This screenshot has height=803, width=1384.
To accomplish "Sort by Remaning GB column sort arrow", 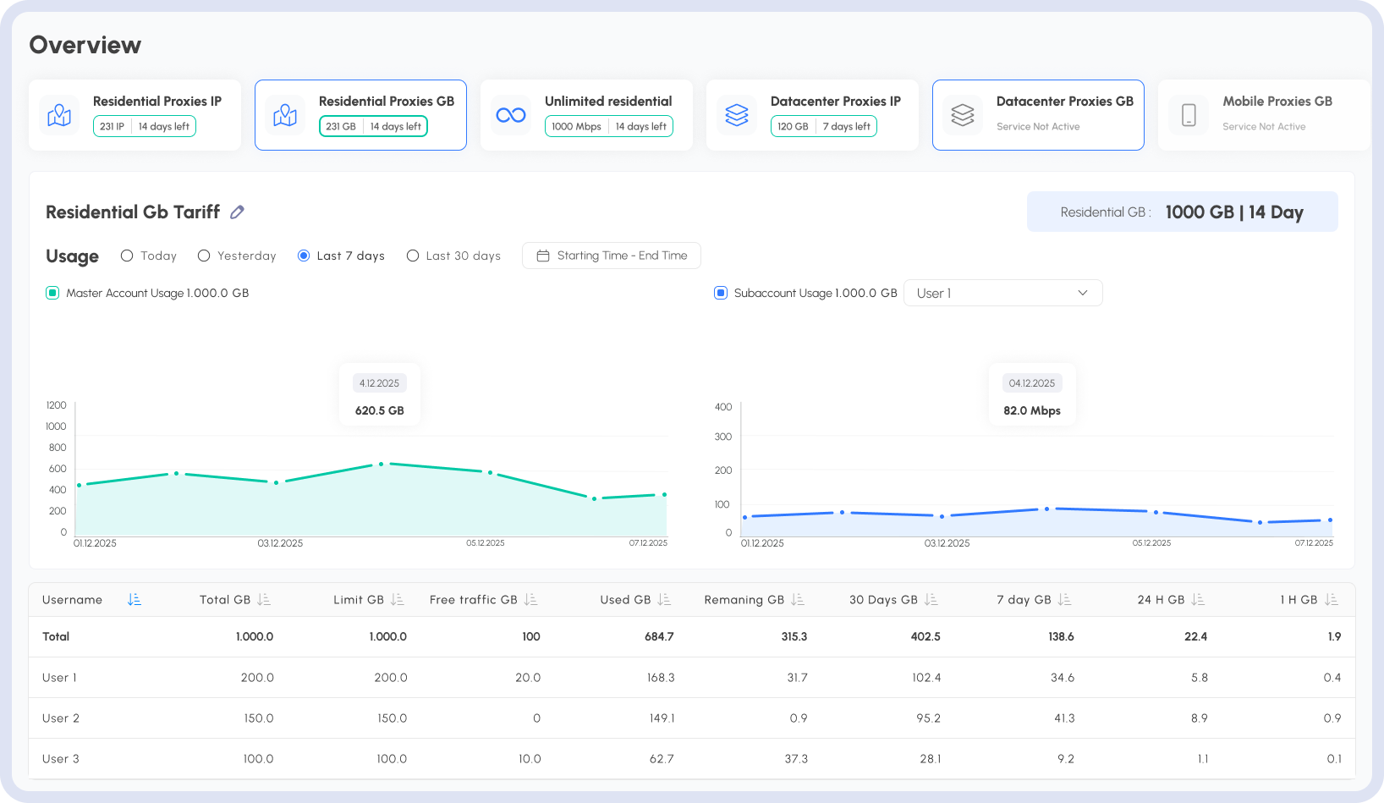I will [x=798, y=600].
